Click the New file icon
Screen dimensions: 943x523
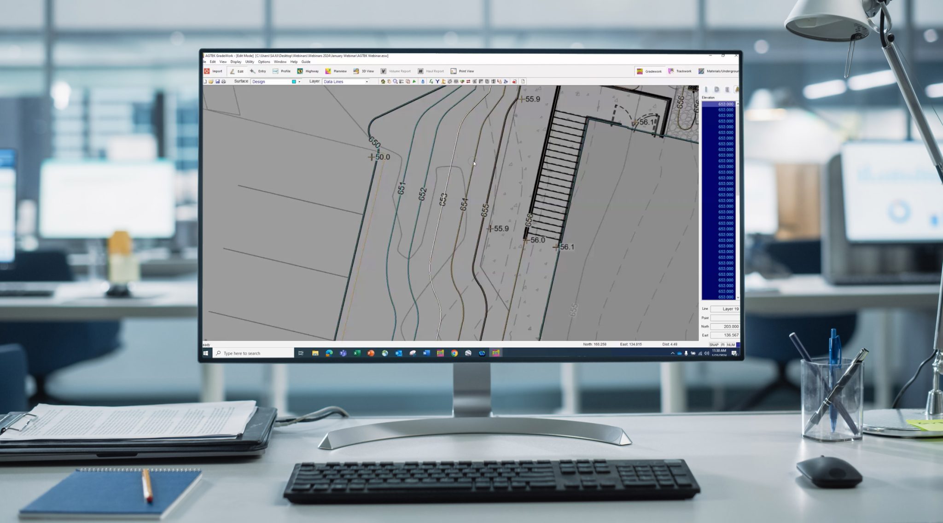[x=205, y=81]
